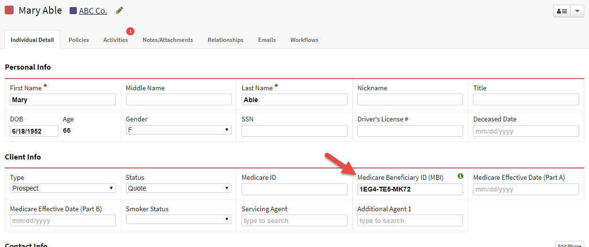Open the Status dropdown showing Quote
This screenshot has width=589, height=247.
pyautogui.click(x=179, y=188)
